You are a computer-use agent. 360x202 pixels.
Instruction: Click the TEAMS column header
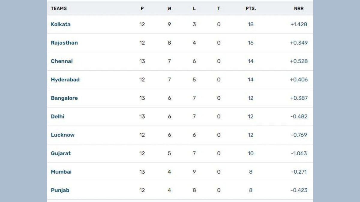[59, 8]
